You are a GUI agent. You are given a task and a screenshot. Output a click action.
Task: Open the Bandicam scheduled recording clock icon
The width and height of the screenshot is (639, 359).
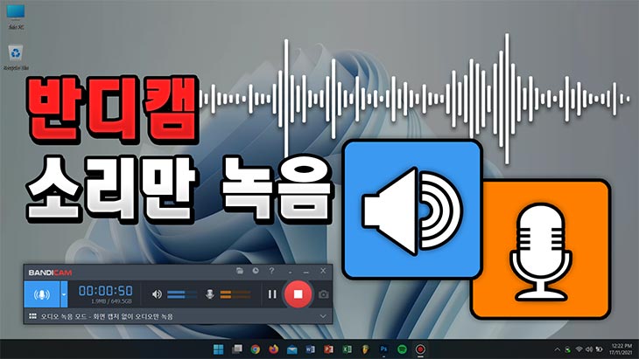coord(255,272)
